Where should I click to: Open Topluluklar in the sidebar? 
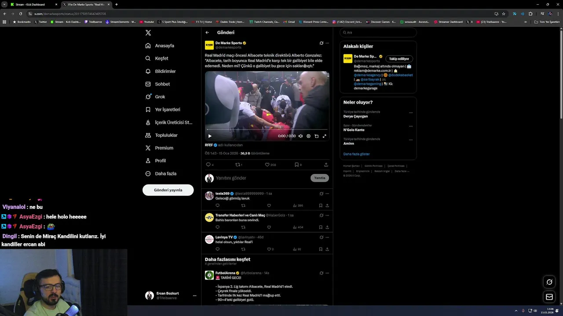coord(162,135)
